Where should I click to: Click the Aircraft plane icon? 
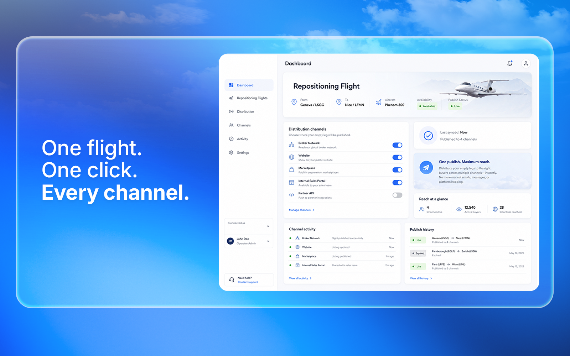coord(378,102)
